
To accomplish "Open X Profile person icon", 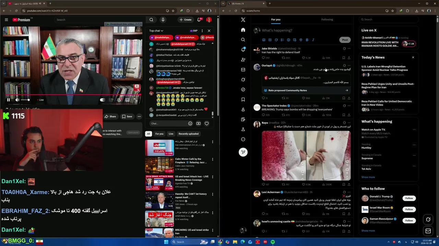I will (x=243, y=129).
